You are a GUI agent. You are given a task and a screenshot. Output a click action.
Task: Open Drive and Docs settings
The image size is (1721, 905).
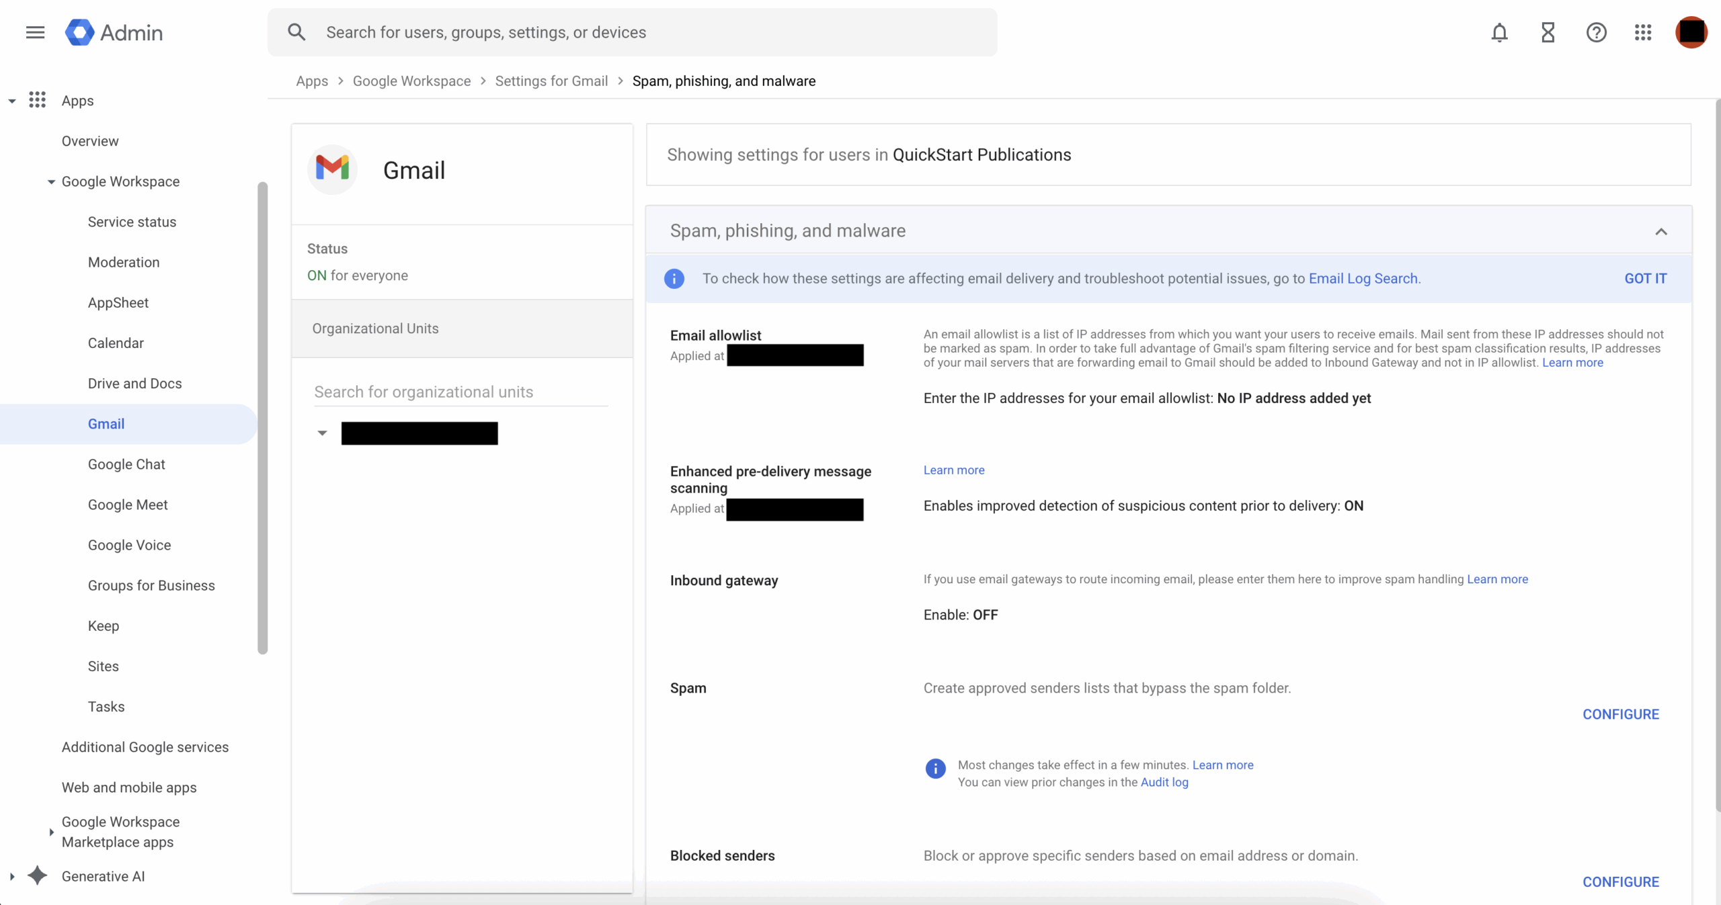[x=134, y=383]
